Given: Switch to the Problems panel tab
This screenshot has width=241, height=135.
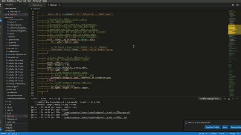Looking at the screenshot, I should pyautogui.click(x=54, y=99).
